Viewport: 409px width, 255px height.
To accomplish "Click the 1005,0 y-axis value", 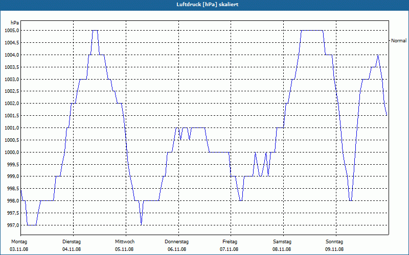I will (x=12, y=31).
